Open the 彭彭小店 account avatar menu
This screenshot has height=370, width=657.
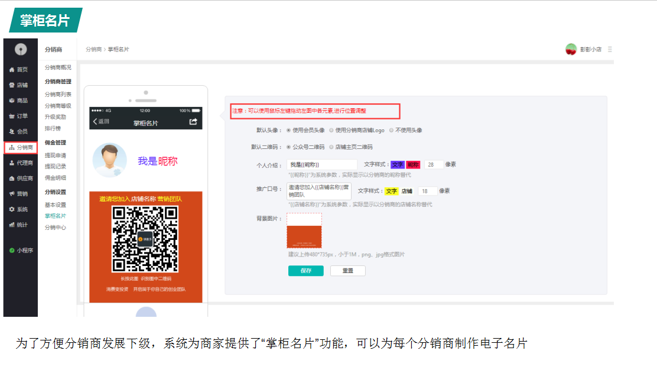point(571,50)
